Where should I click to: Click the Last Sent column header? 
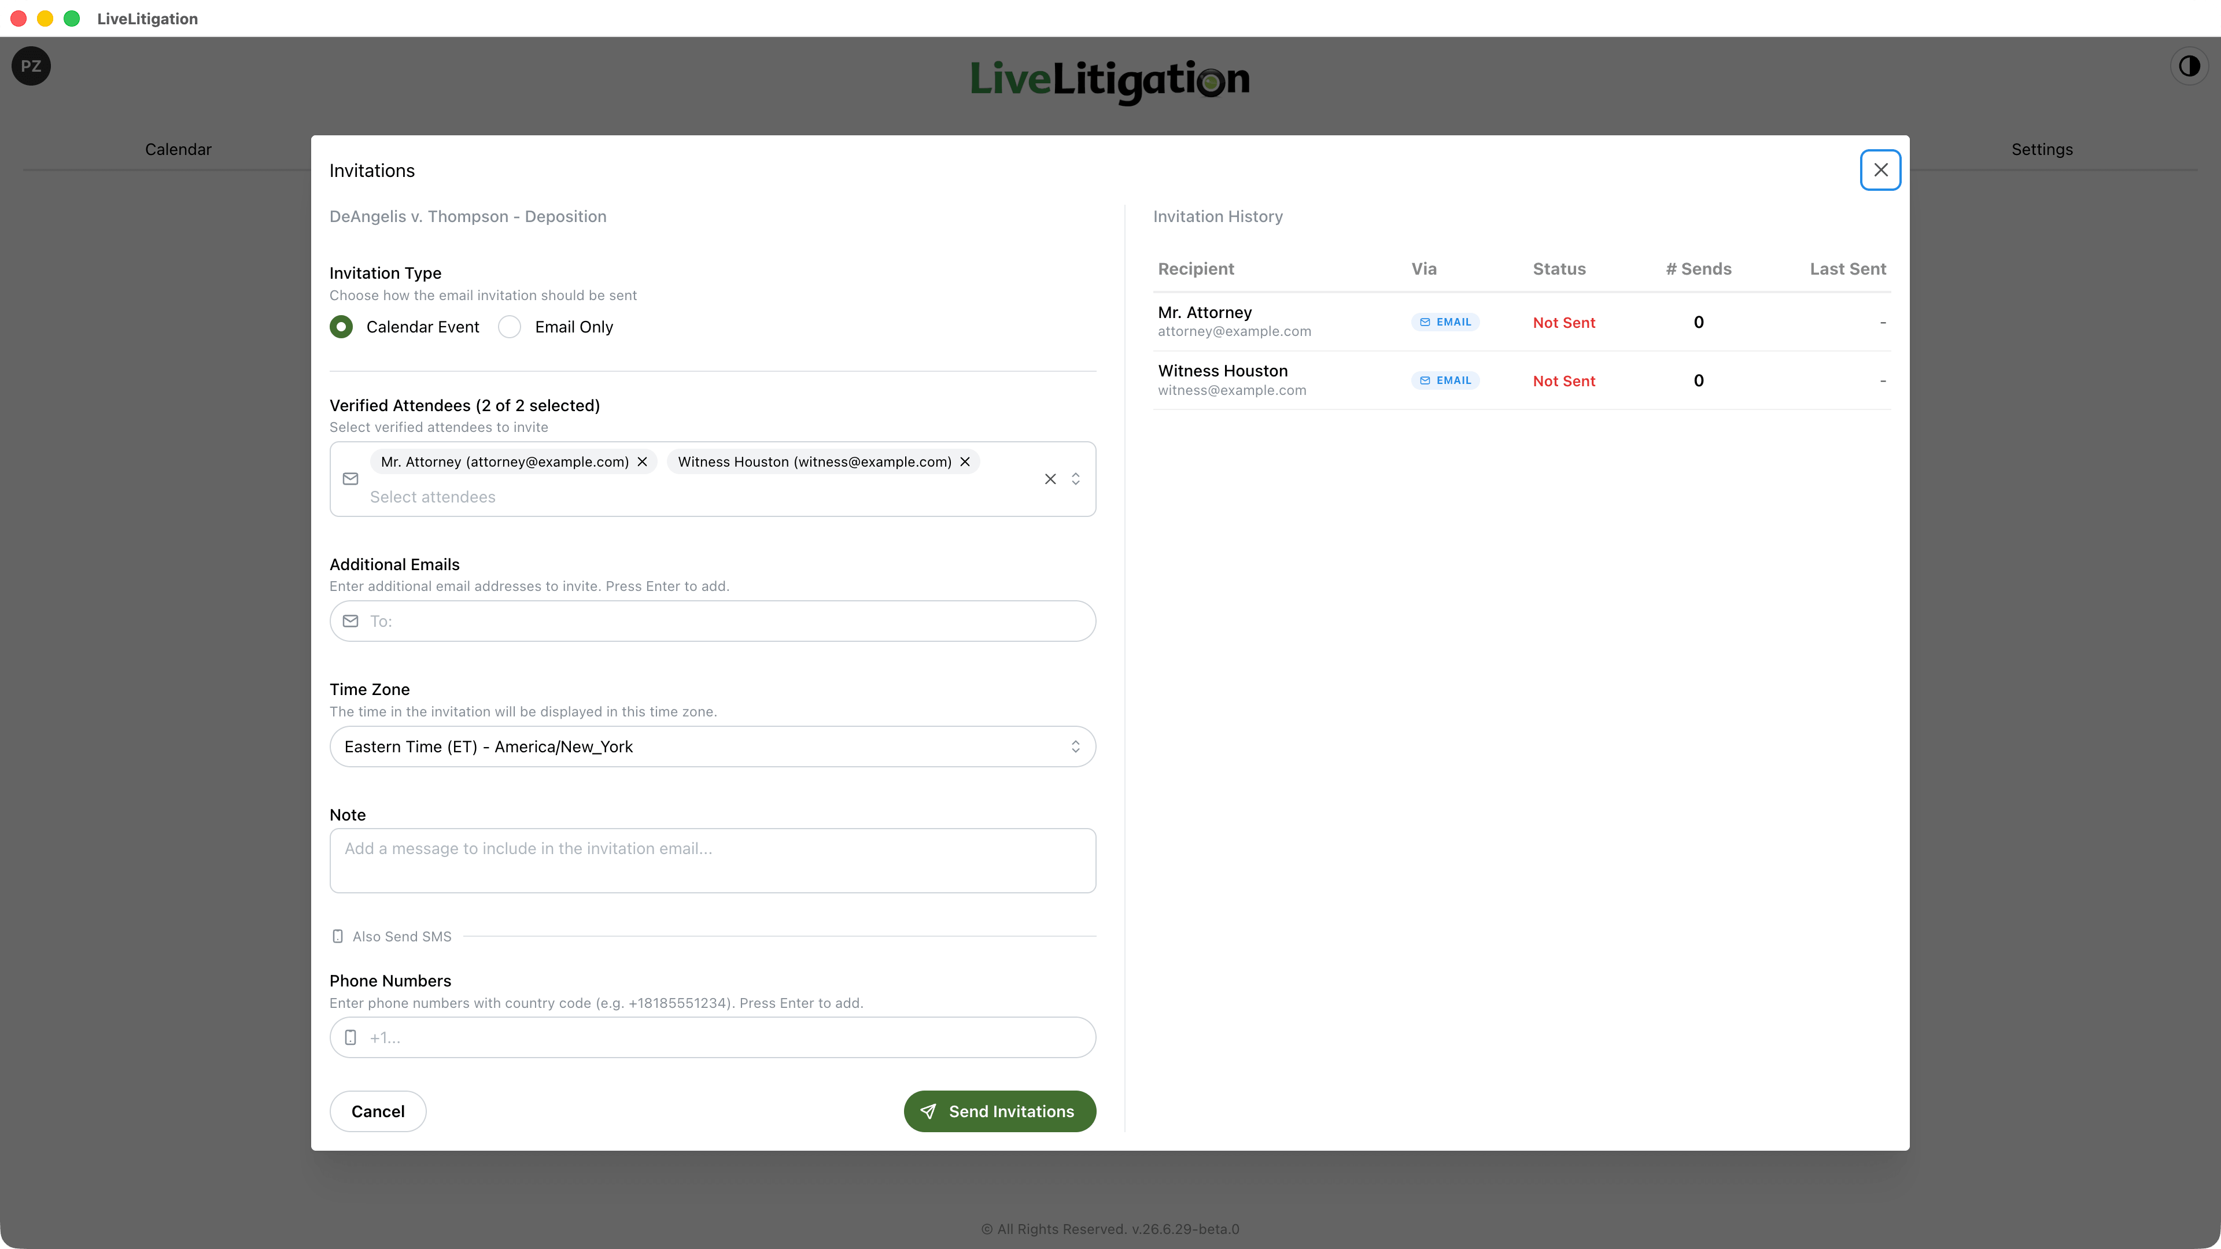(1848, 269)
